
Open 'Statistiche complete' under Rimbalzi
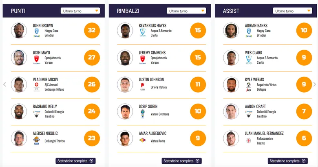[x=181, y=161]
